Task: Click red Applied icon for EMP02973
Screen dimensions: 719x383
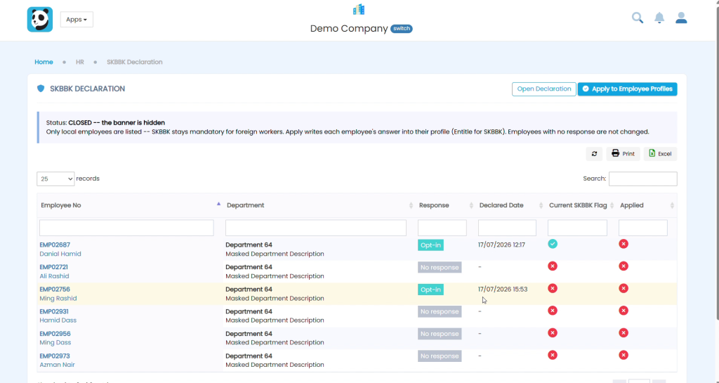Action: (x=624, y=355)
